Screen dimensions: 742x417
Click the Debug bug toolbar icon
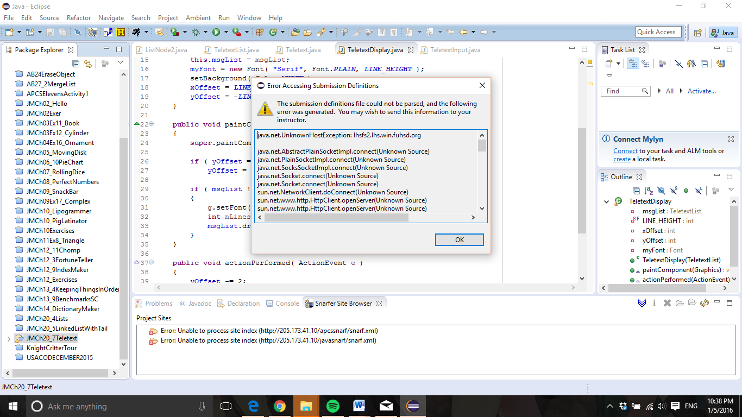[x=196, y=32]
